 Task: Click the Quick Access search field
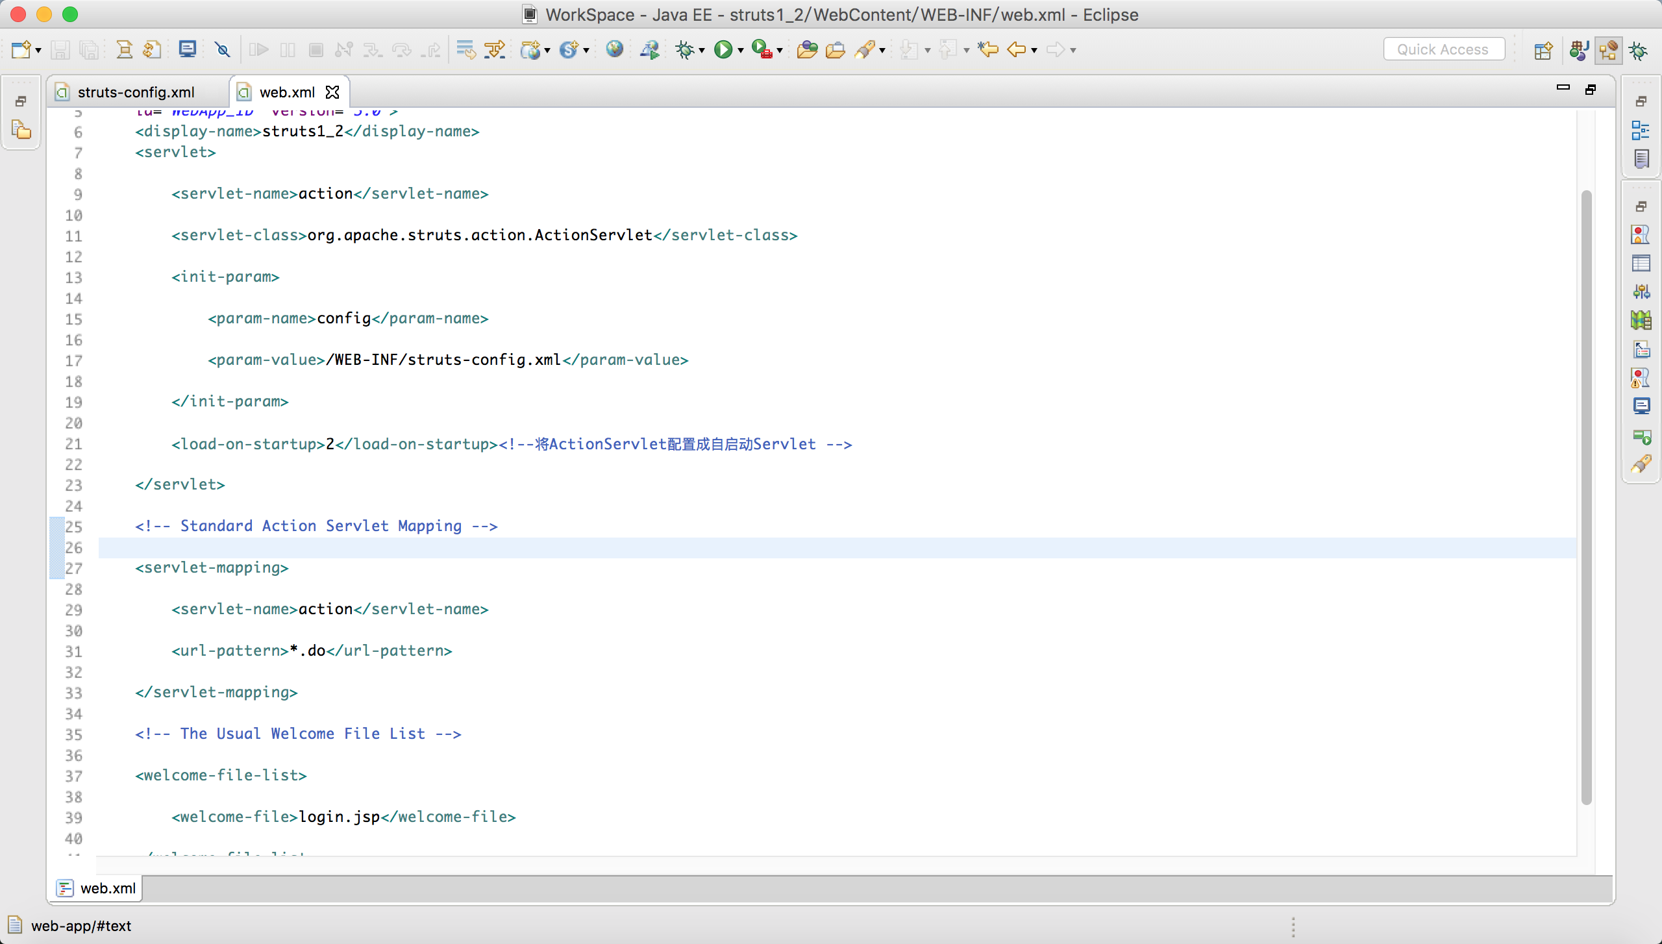tap(1444, 49)
